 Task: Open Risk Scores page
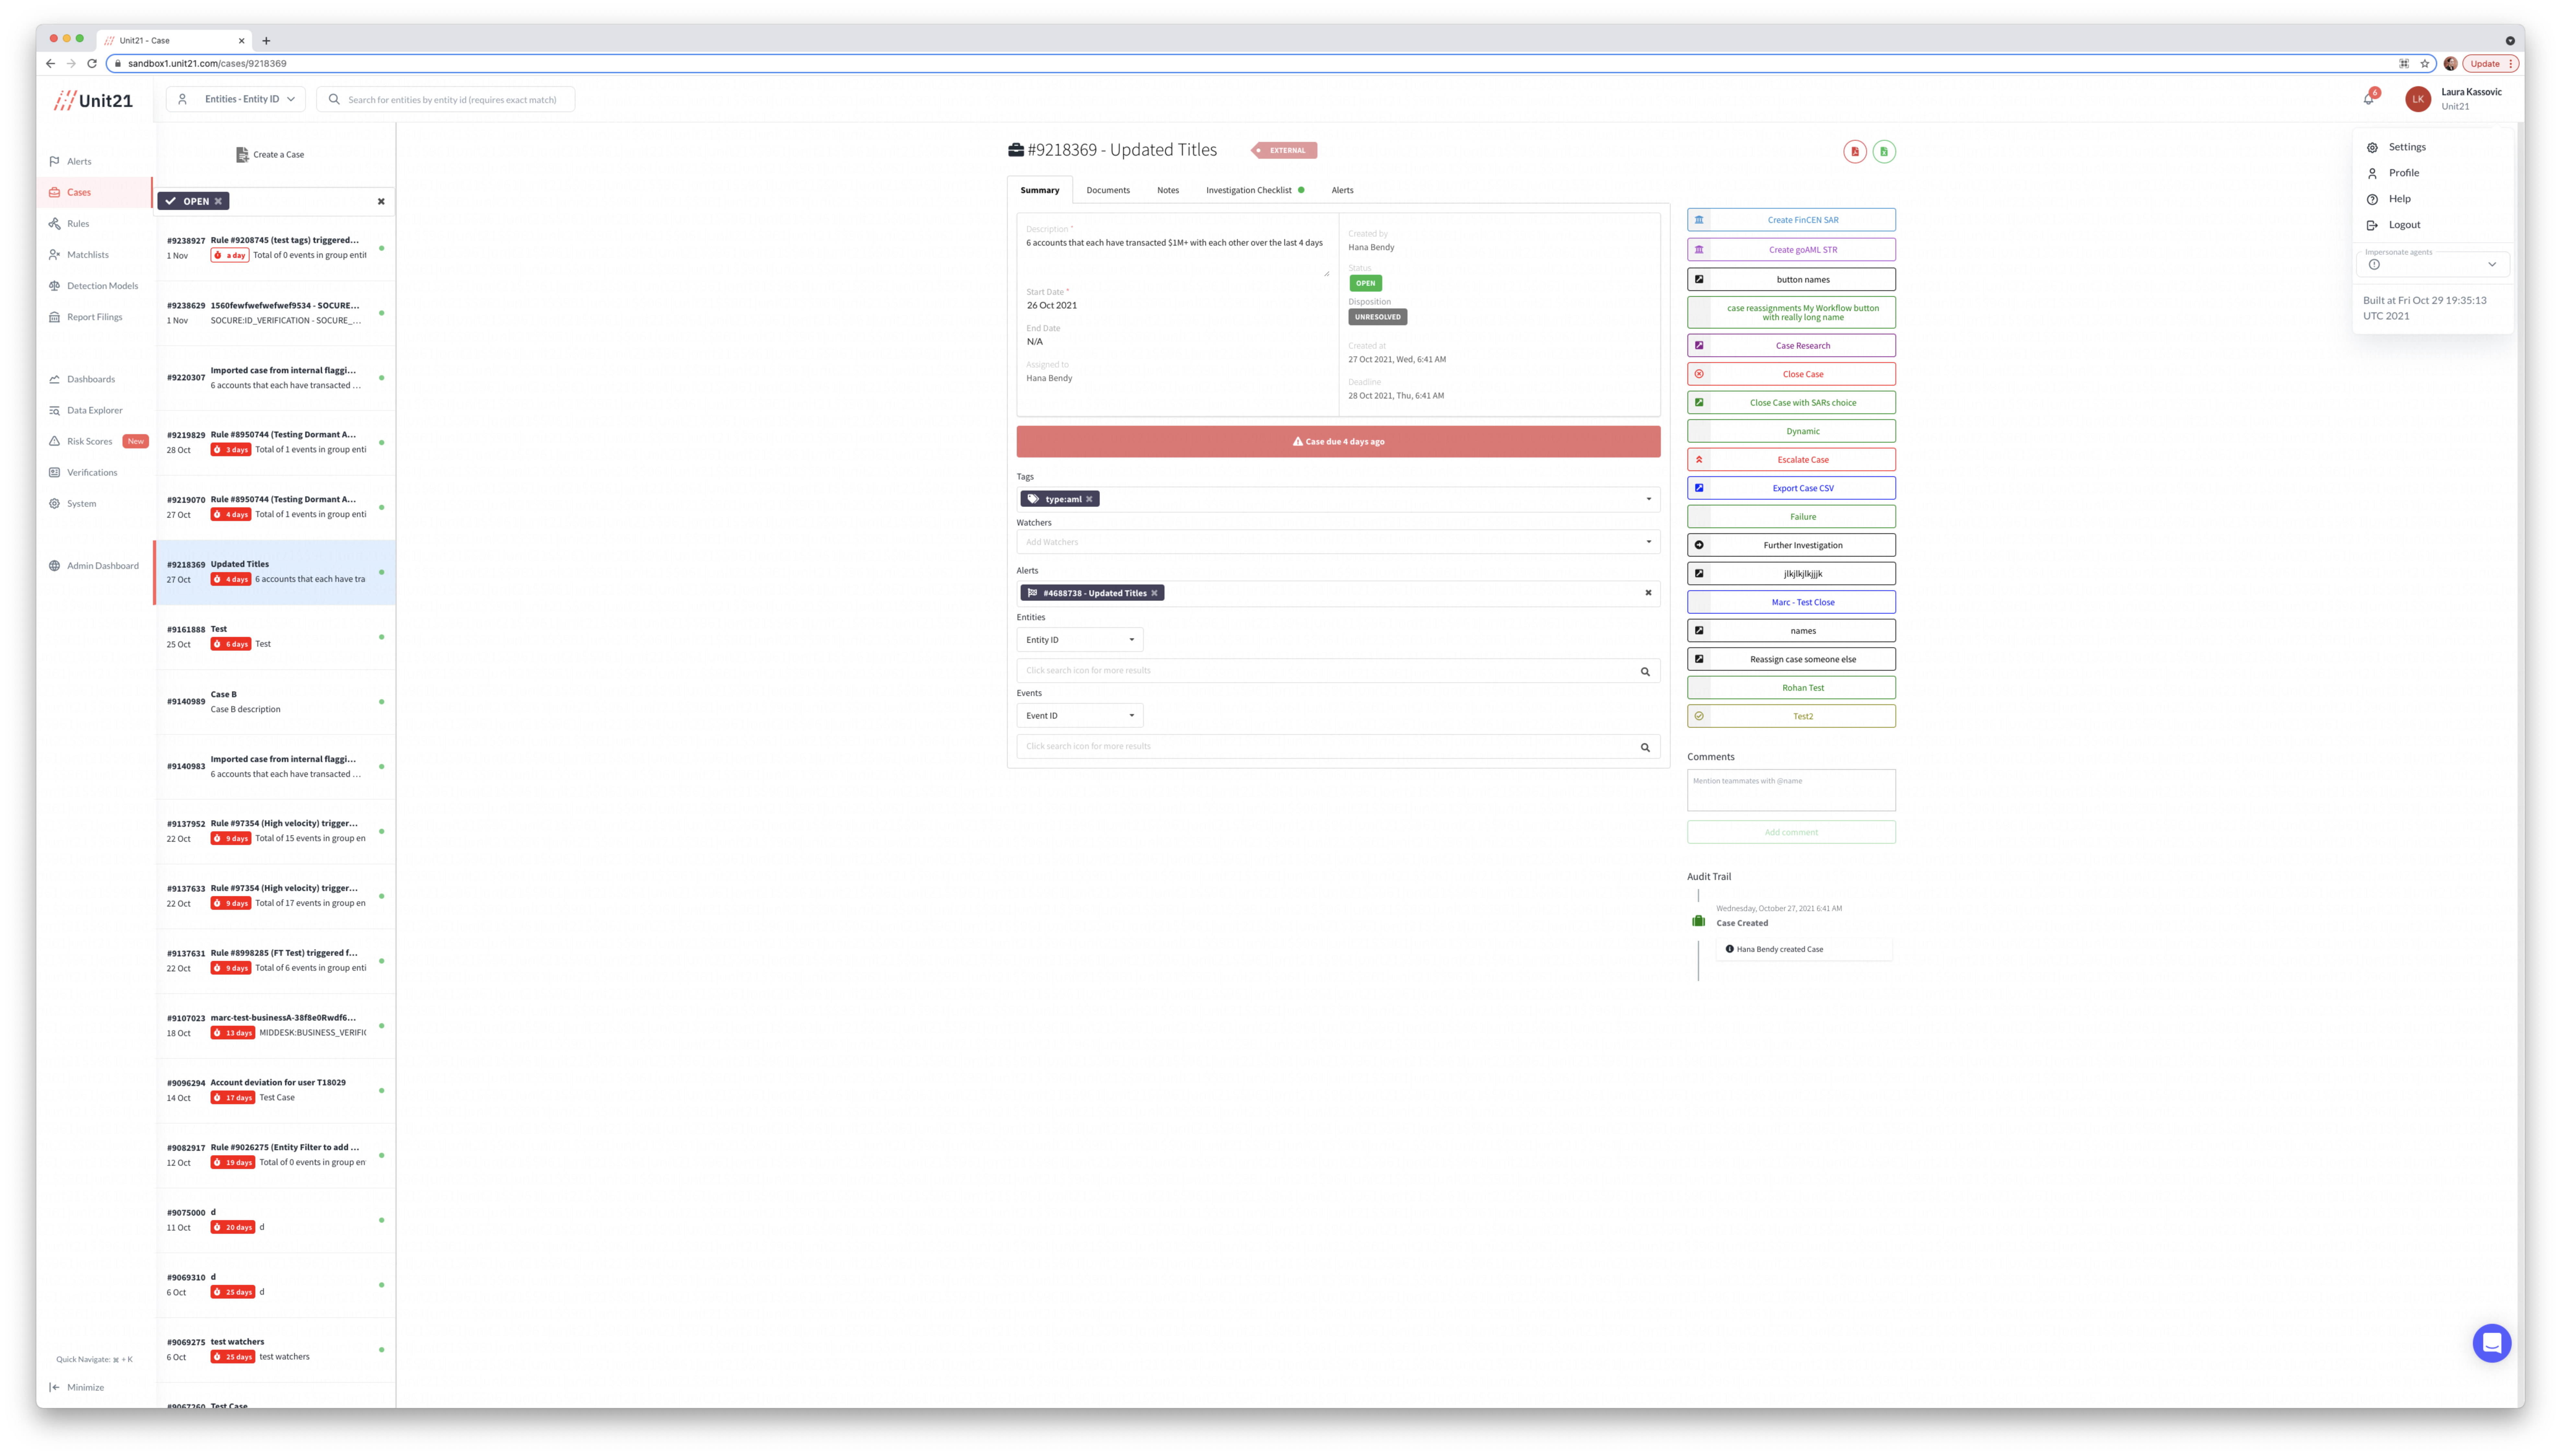click(89, 441)
